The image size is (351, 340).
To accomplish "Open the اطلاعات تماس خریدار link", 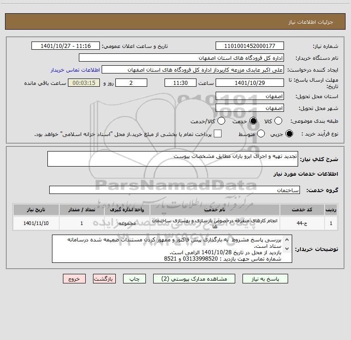I will pos(75,70).
